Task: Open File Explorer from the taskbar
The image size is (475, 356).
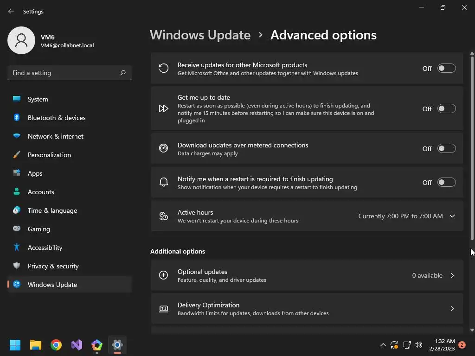Action: tap(36, 345)
